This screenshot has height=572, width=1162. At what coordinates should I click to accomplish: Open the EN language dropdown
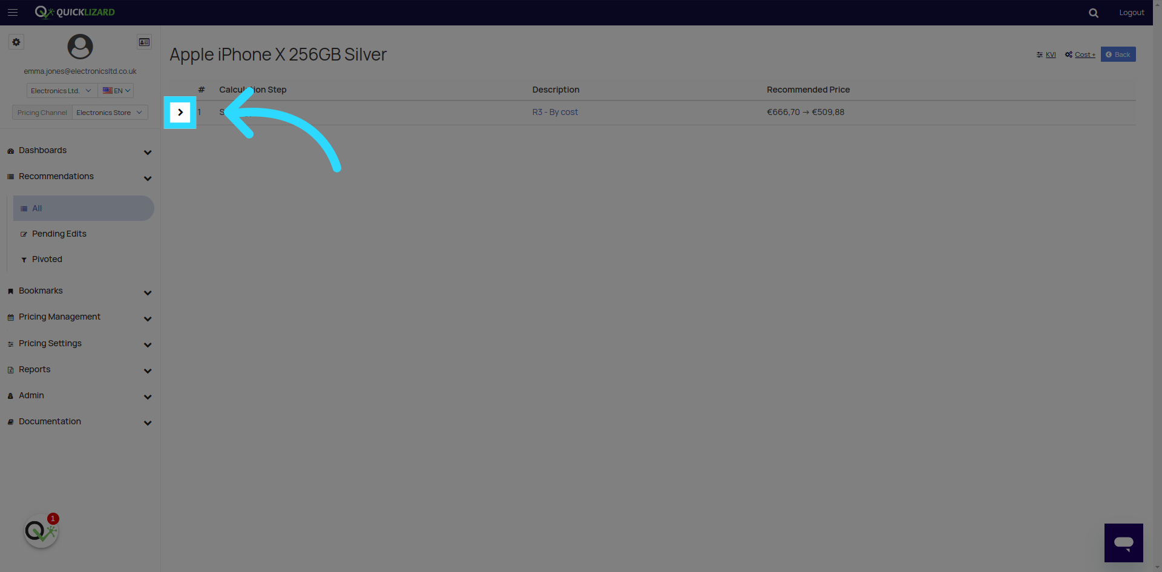pyautogui.click(x=116, y=91)
